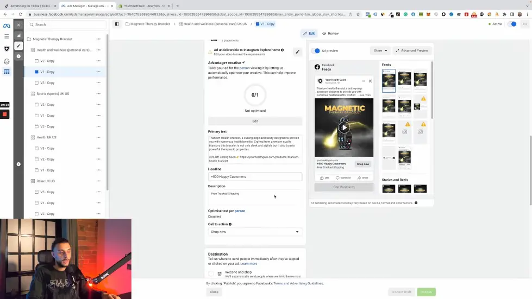
Task: Open options for Sports (sports) UK US
Action: [x=98, y=93]
